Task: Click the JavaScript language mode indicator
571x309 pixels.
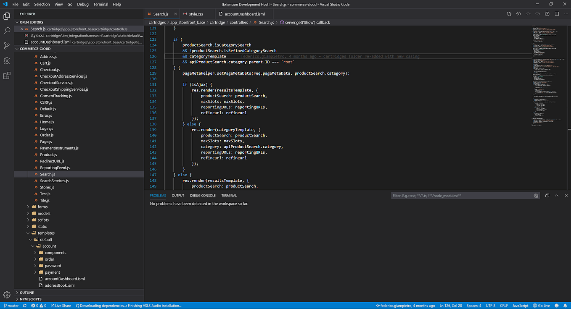Action: pos(520,306)
